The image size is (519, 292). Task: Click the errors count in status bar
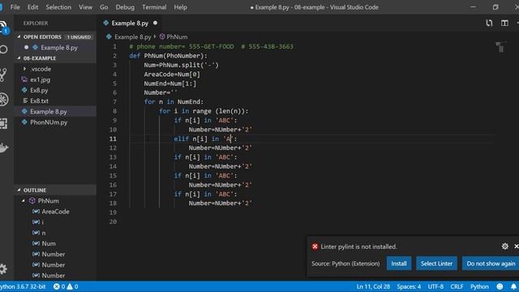pos(59,286)
